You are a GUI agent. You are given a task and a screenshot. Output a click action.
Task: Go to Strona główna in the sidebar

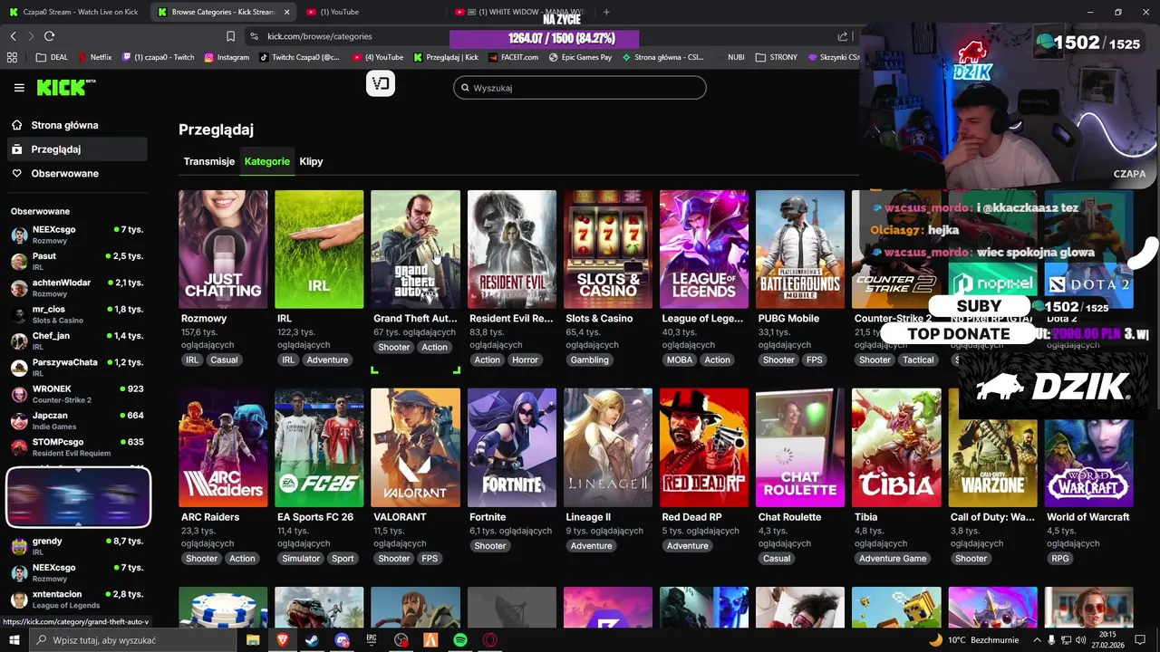coord(76,125)
